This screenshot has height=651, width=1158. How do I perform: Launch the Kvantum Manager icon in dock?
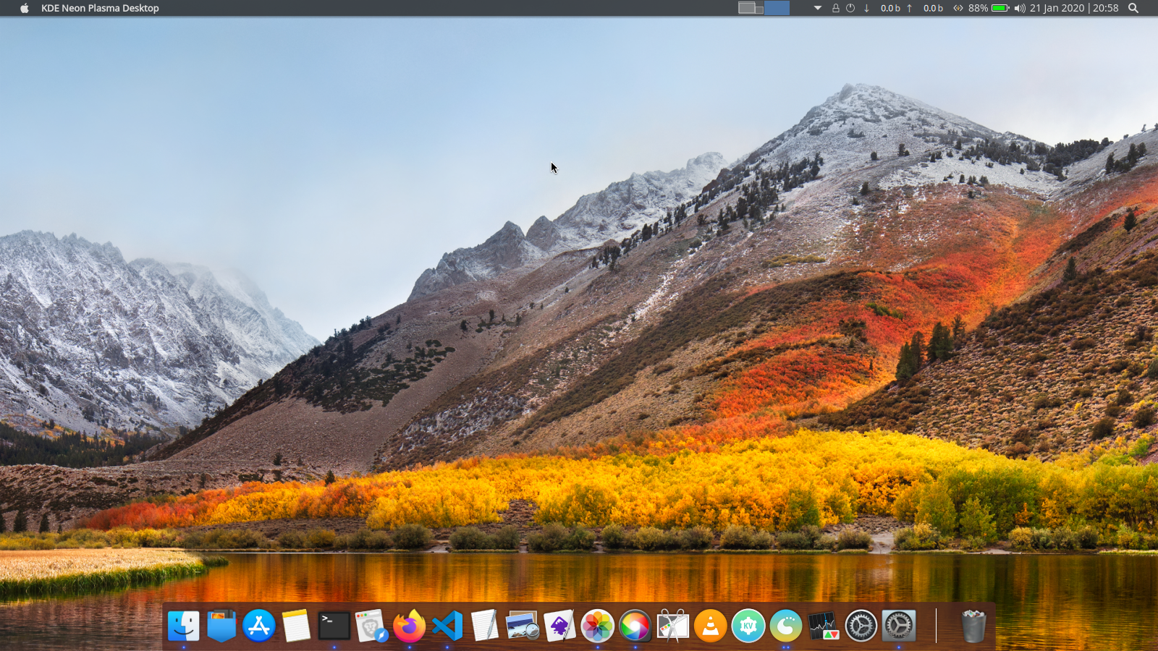pyautogui.click(x=748, y=626)
